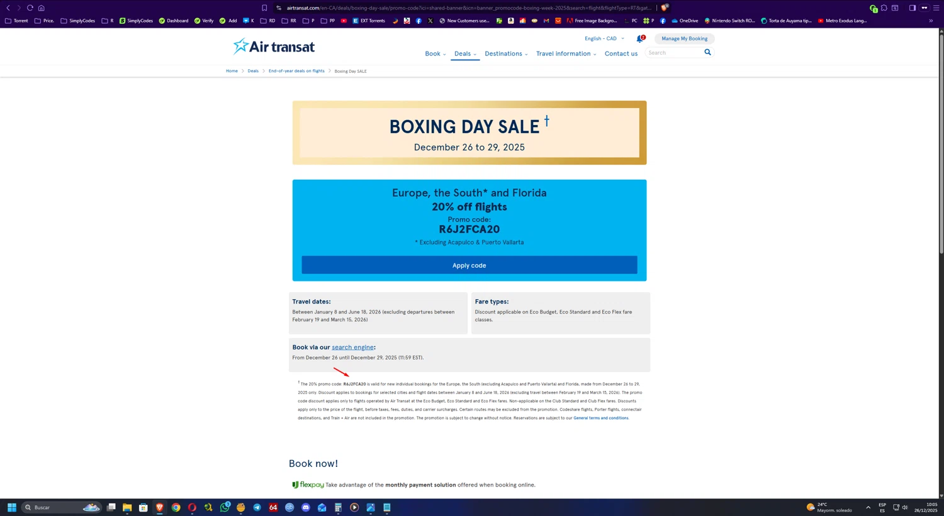Open the English - CAD language selector
This screenshot has height=516, width=944.
(x=604, y=38)
